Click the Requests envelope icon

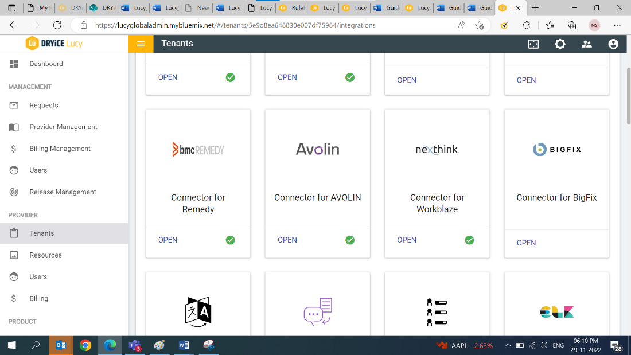[x=14, y=105]
